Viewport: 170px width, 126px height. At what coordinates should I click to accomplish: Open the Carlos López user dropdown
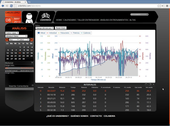[x=12, y=33]
